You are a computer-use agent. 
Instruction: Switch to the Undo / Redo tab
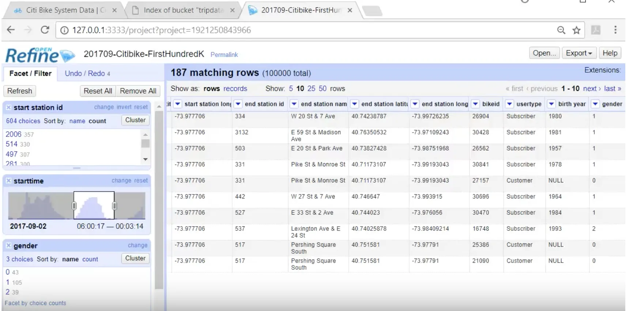87,73
